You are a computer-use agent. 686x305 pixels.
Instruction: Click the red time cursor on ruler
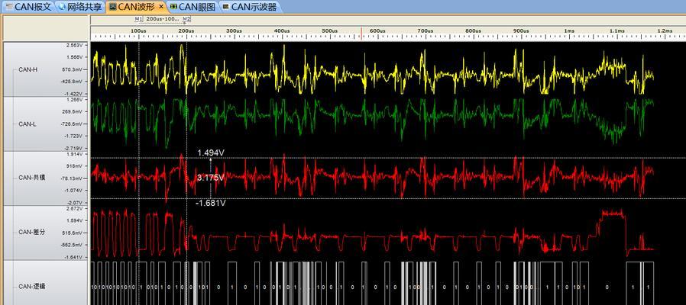tap(361, 34)
